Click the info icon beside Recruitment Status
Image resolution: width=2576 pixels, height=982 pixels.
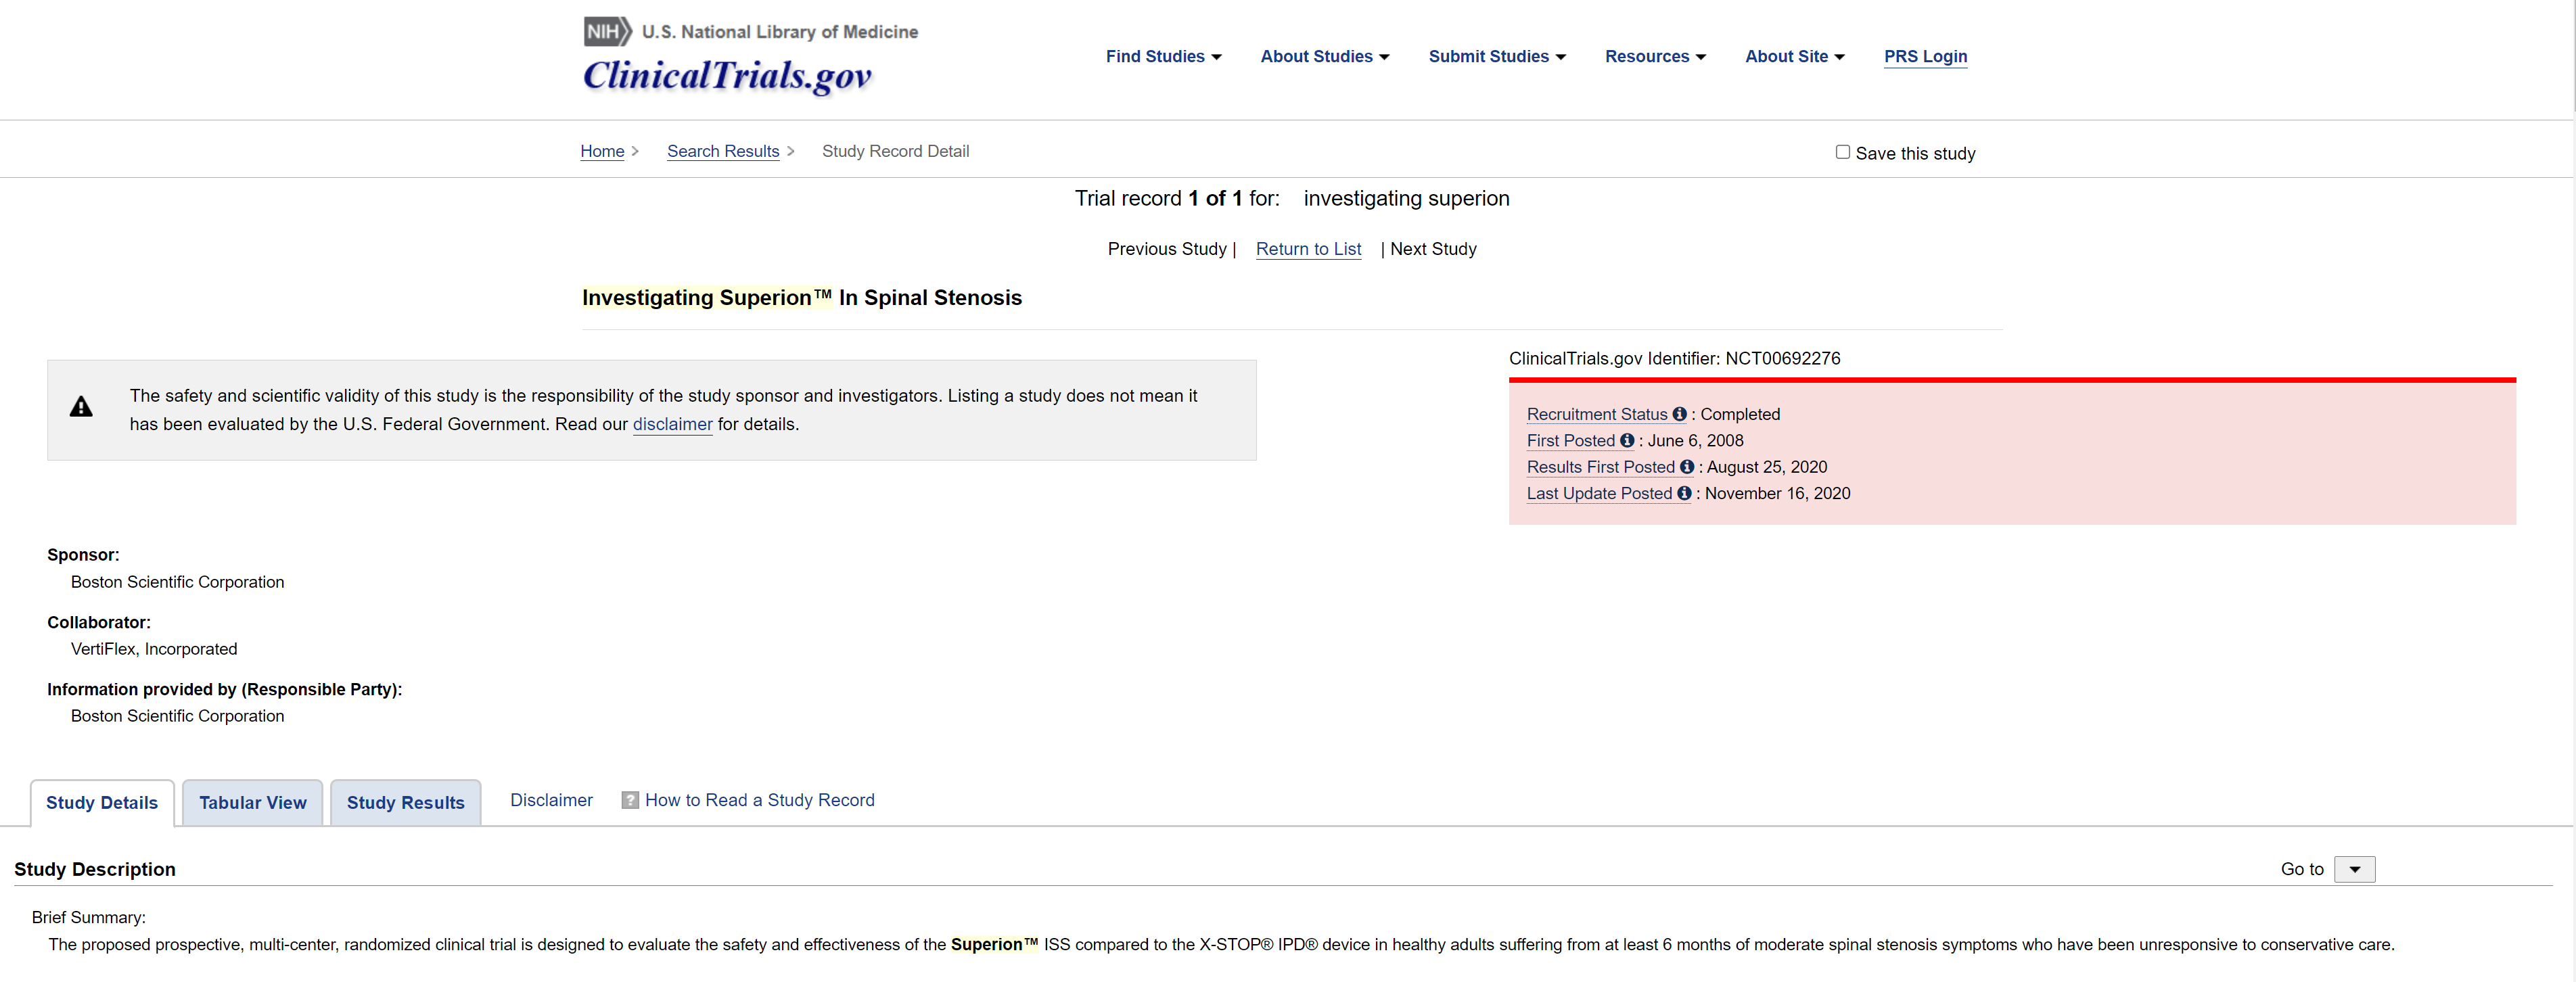coord(1679,414)
